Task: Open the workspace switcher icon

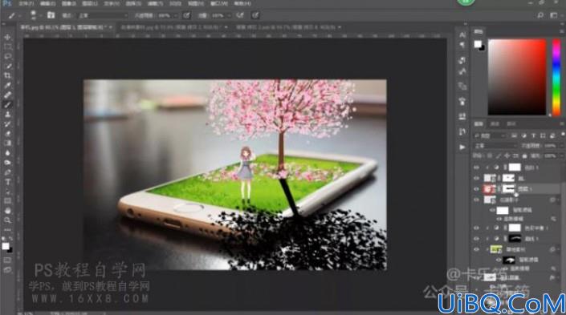Action: coord(554,15)
